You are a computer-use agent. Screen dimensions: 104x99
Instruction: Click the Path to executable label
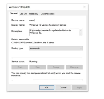point(21,39)
